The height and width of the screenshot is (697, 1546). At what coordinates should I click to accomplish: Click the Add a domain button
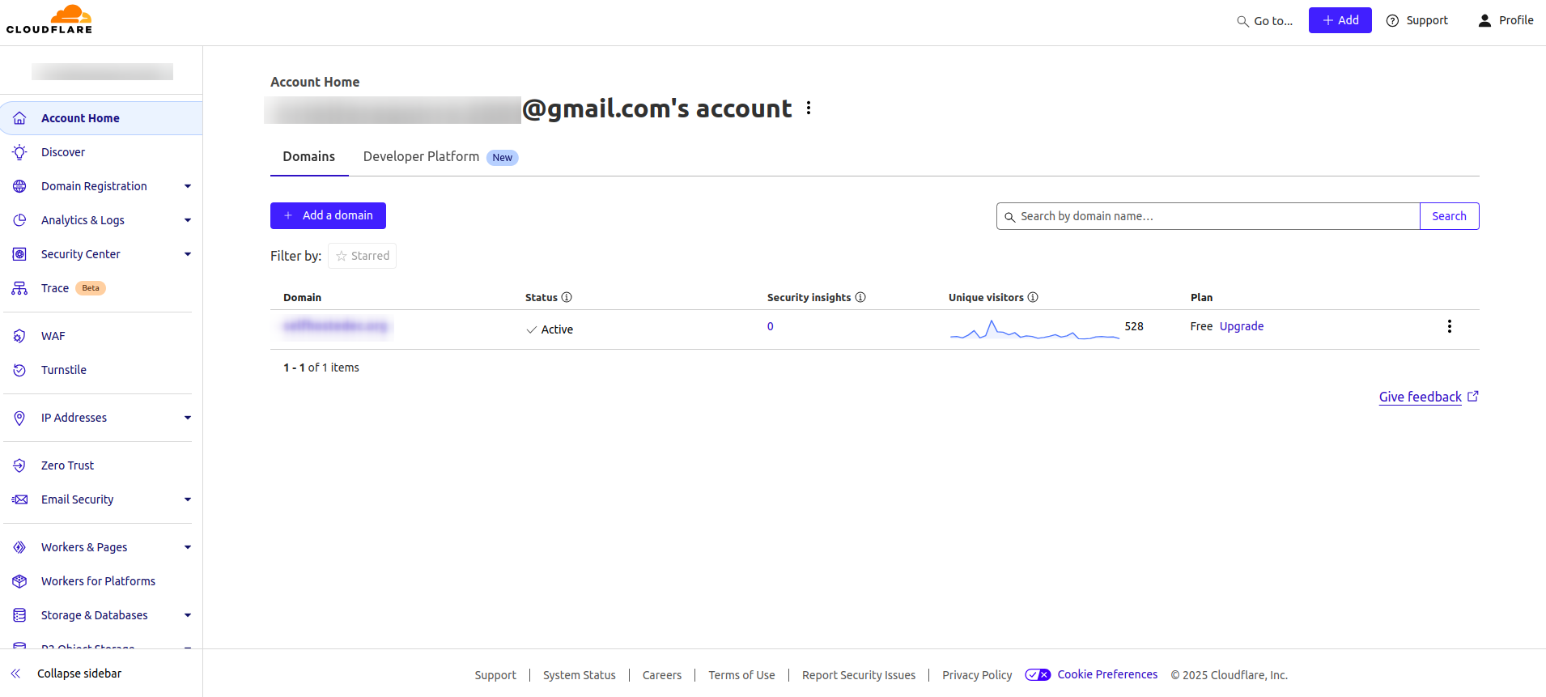(328, 215)
